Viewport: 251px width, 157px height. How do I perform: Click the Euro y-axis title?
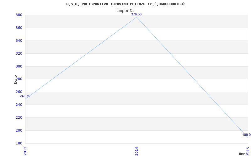coord(15,79)
